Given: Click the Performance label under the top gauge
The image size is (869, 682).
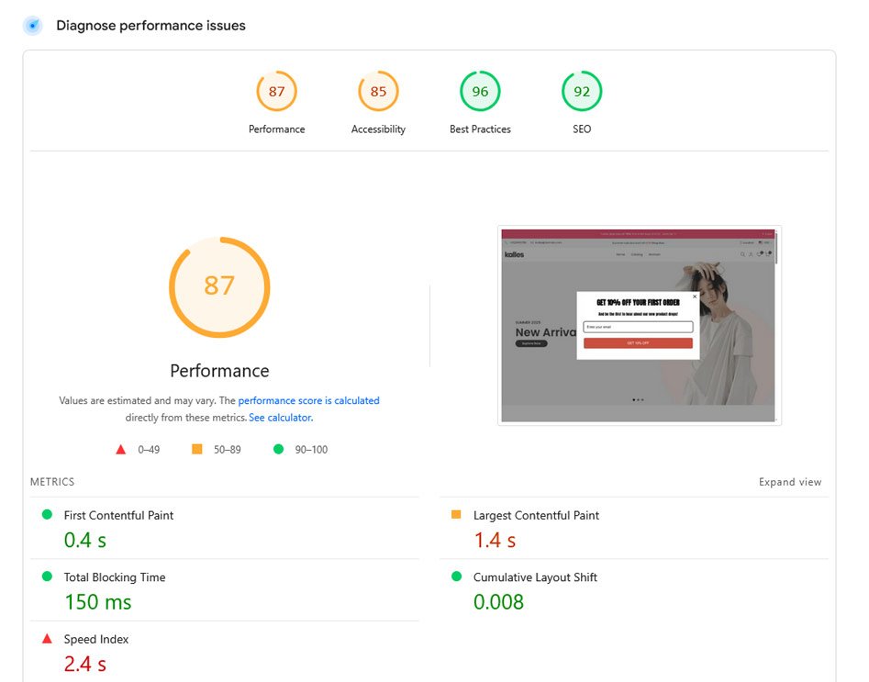Looking at the screenshot, I should tap(276, 129).
